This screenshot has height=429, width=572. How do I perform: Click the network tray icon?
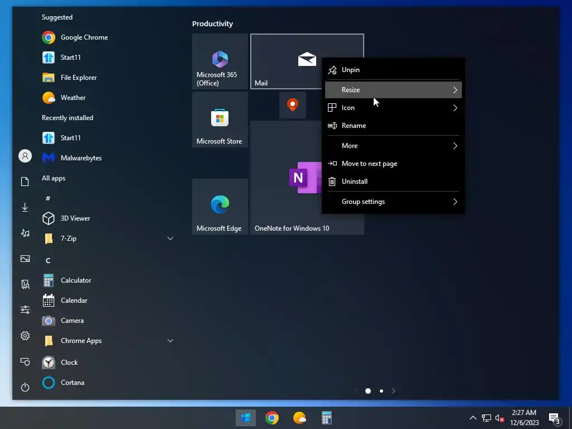[x=487, y=418]
